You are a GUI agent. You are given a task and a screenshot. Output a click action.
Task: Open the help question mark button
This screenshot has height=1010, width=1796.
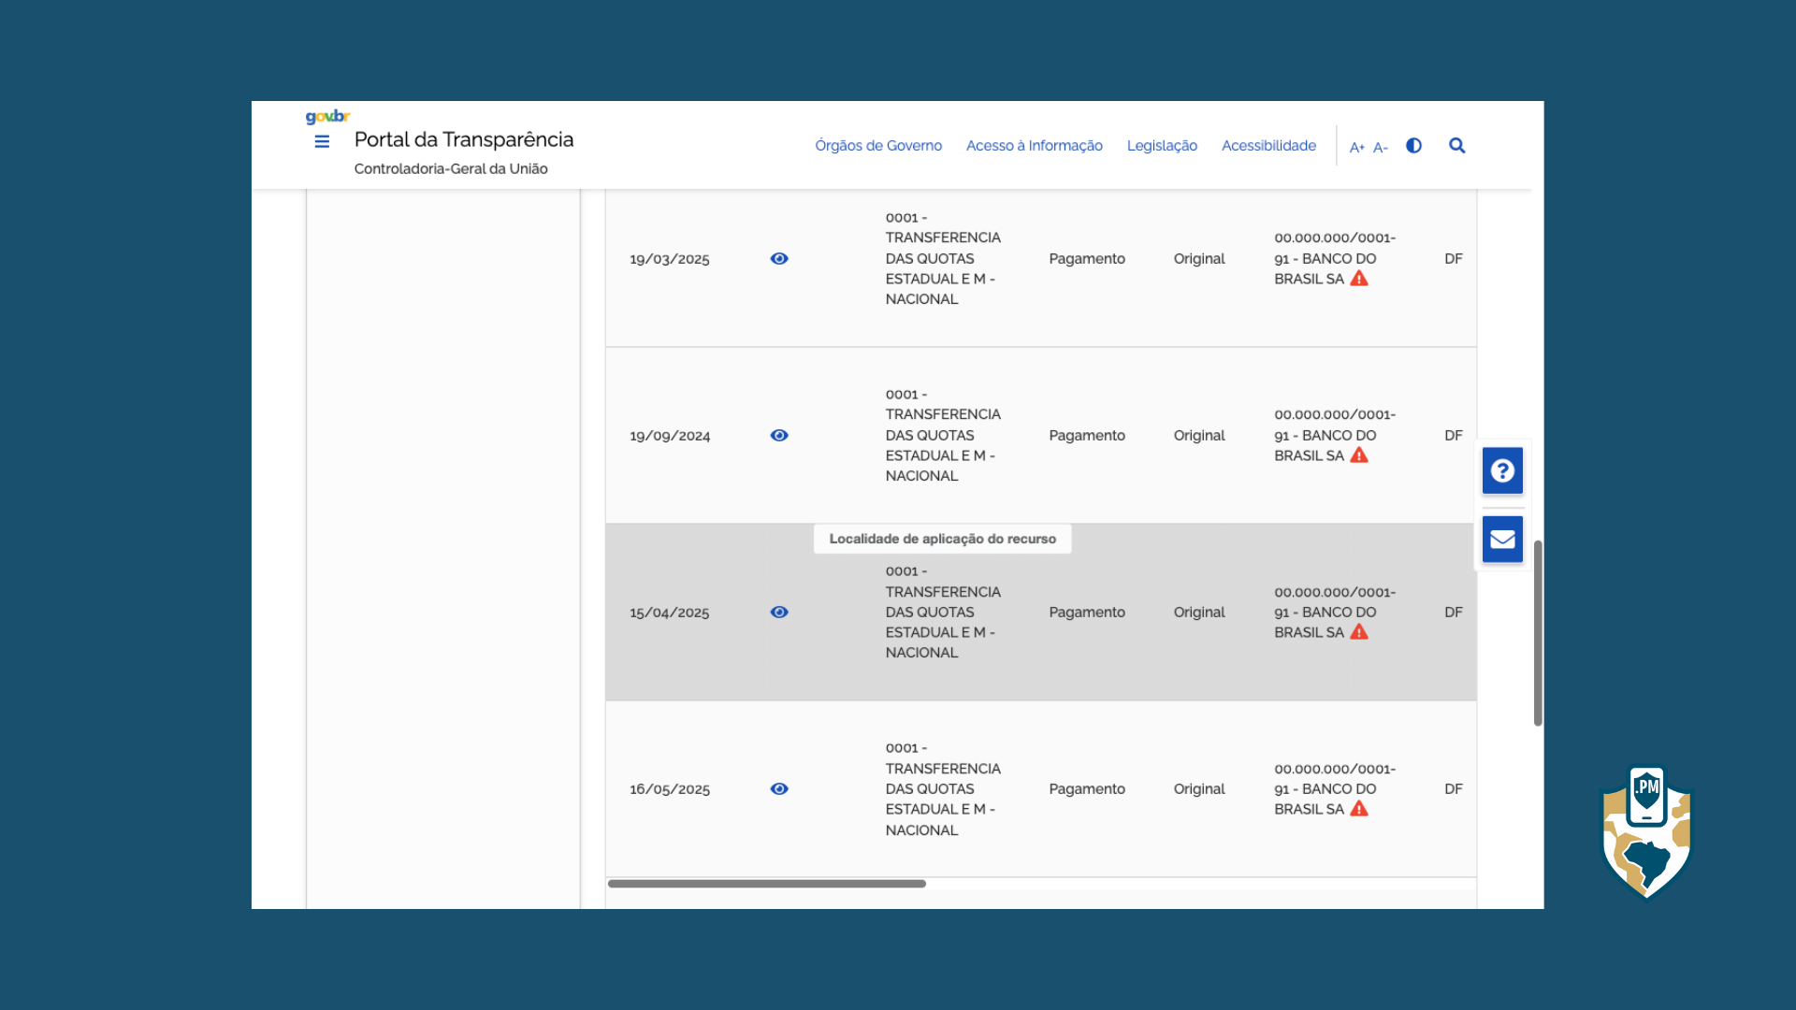(x=1502, y=470)
